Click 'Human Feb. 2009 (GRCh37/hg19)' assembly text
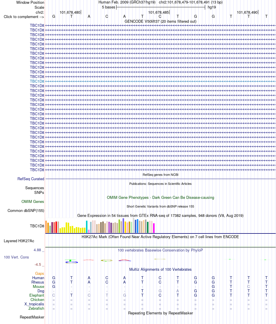The height and width of the screenshot is (324, 276). pyautogui.click(x=127, y=2)
